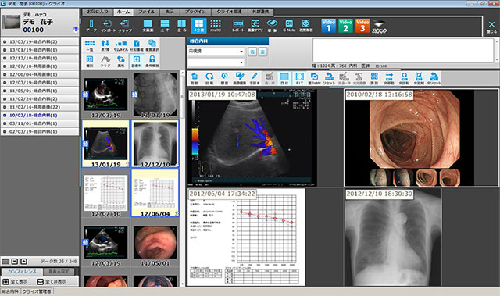Pick the freehand pencil tool
Viewport: 500px width, 296px height.
[255, 78]
